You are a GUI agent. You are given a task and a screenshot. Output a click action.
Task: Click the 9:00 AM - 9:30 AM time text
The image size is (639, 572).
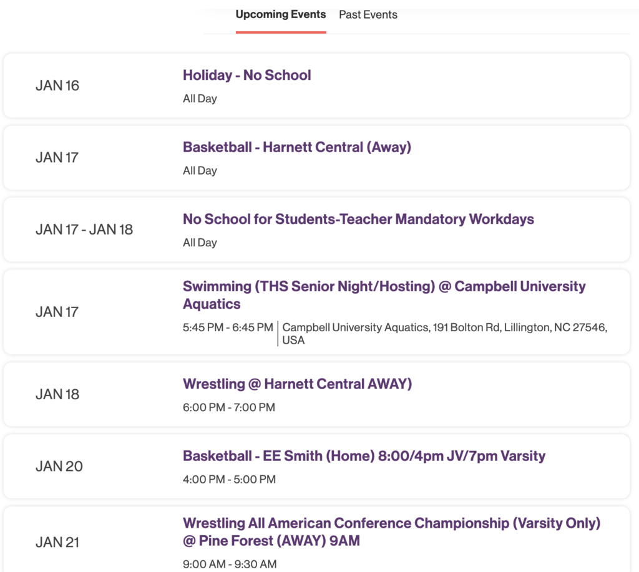[x=229, y=563]
